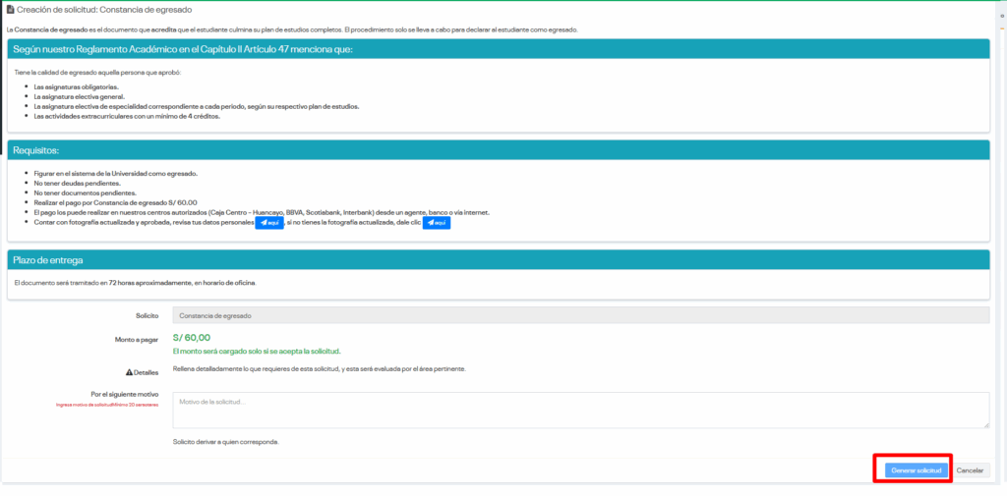This screenshot has width=1007, height=496.
Task: Click the green 'S/ 60,00' amount text
Action: click(x=191, y=337)
